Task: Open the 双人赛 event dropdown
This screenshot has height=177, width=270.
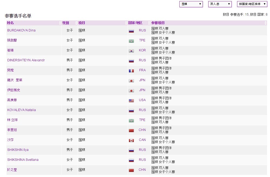Action: (x=220, y=4)
